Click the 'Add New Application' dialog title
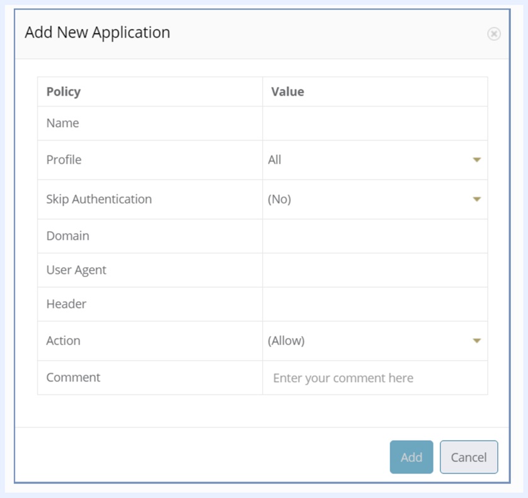 (x=98, y=33)
